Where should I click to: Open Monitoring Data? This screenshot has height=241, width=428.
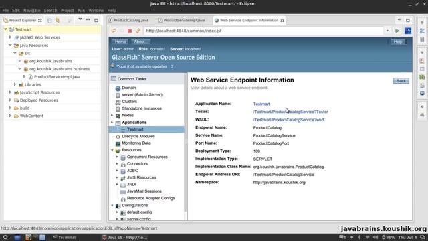click(x=136, y=143)
